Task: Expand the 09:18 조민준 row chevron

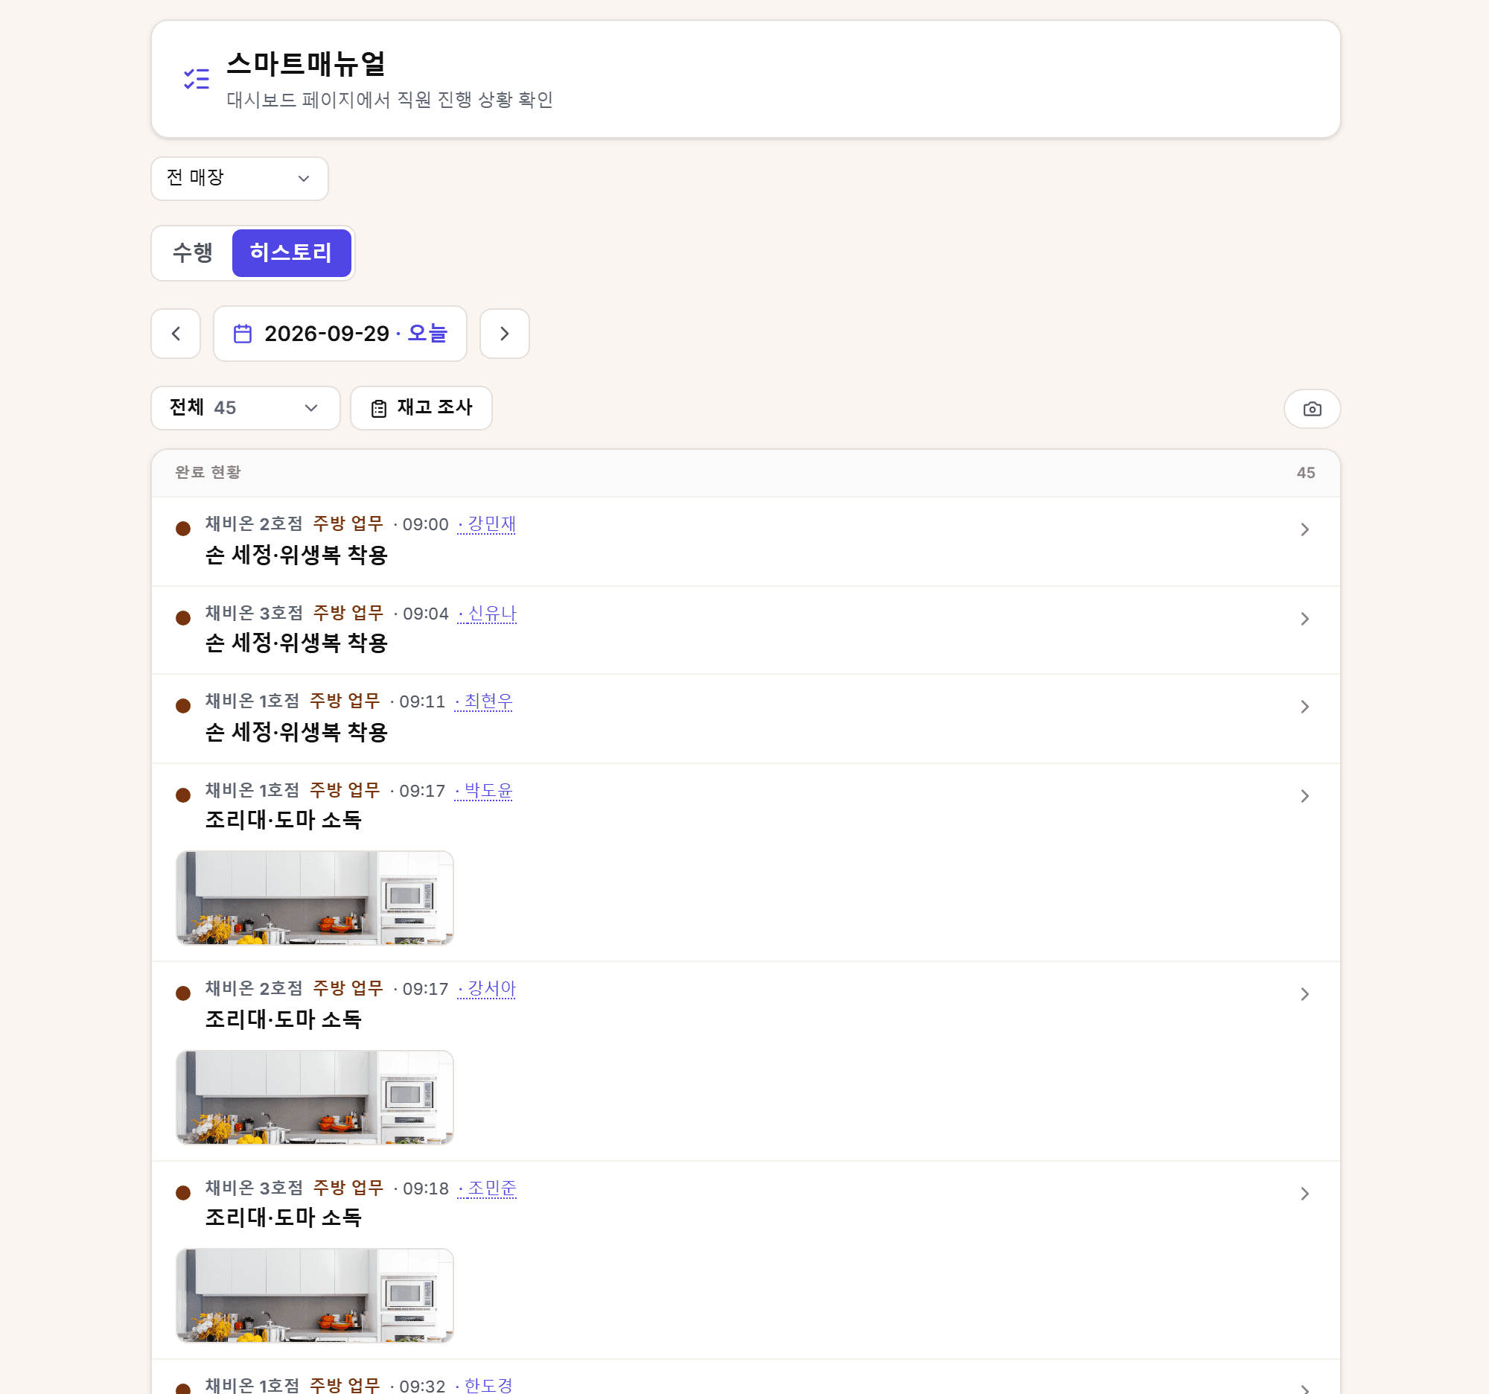Action: click(x=1305, y=1193)
